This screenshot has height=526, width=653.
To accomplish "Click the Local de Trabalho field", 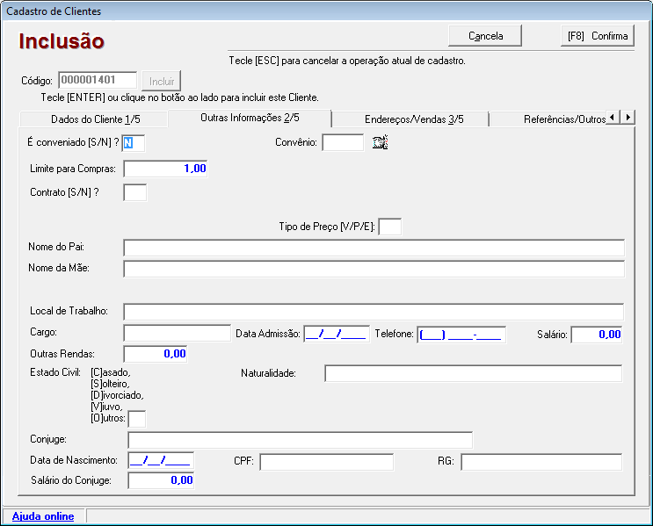I will [x=374, y=312].
